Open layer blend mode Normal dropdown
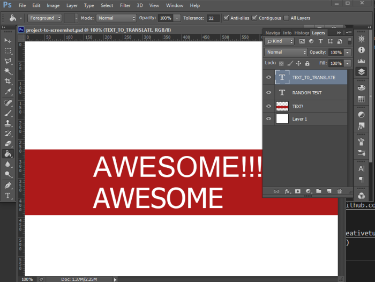Image resolution: width=375 pixels, height=282 pixels. tap(286, 52)
